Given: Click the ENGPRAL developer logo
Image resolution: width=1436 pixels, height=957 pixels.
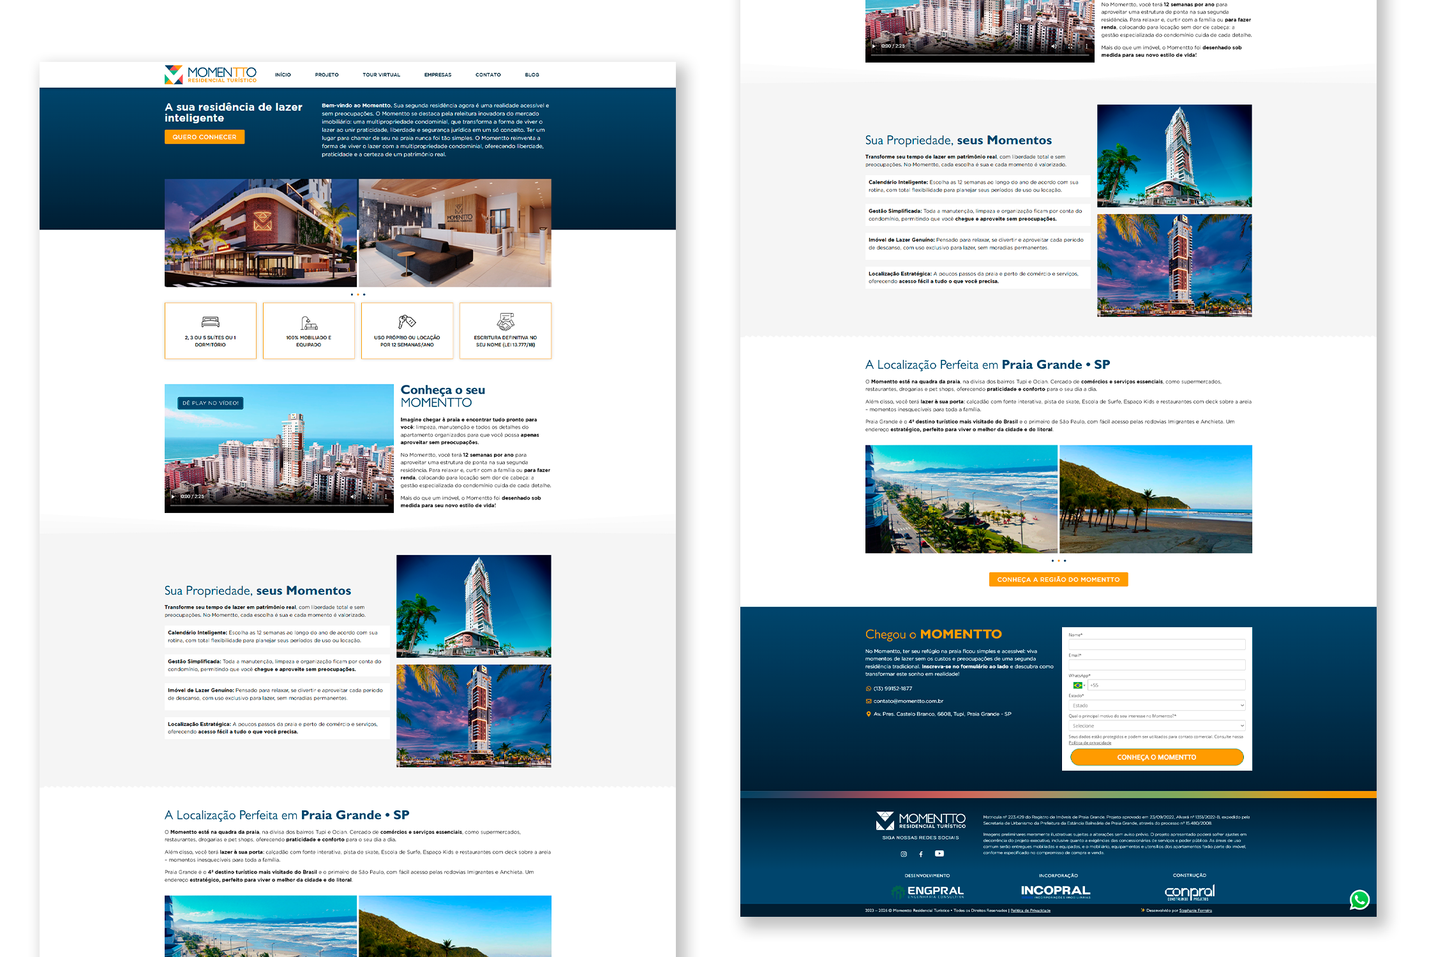Looking at the screenshot, I should click(927, 891).
